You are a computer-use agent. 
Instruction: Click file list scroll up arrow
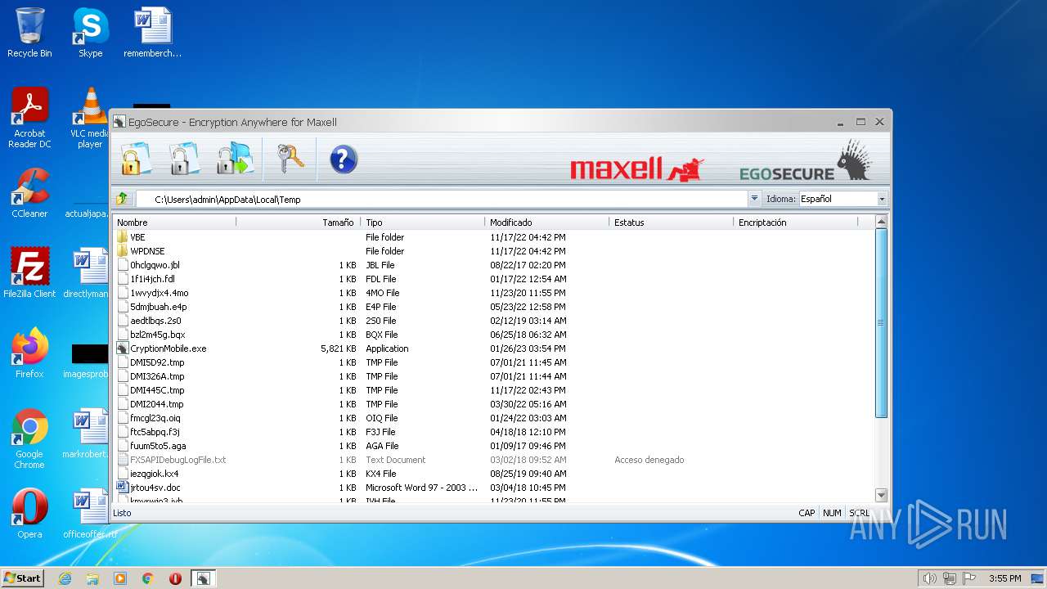point(881,222)
